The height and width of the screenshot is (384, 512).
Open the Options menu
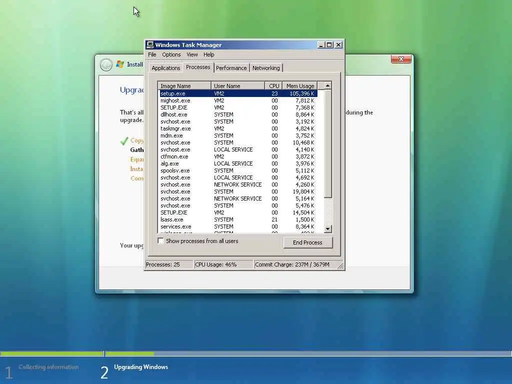[171, 54]
